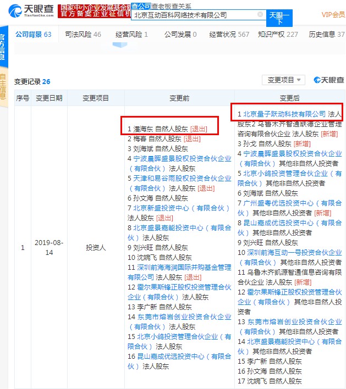346x389 pixels.
Task: Switch to the 司法风险 46 tab
Action: point(83,35)
